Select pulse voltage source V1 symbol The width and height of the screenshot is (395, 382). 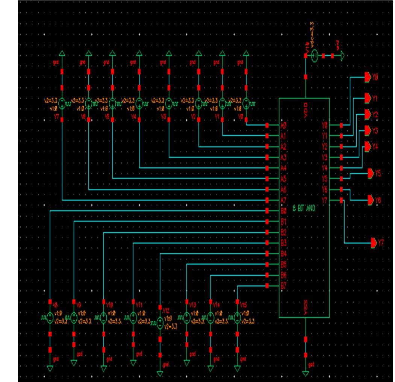tap(222, 103)
